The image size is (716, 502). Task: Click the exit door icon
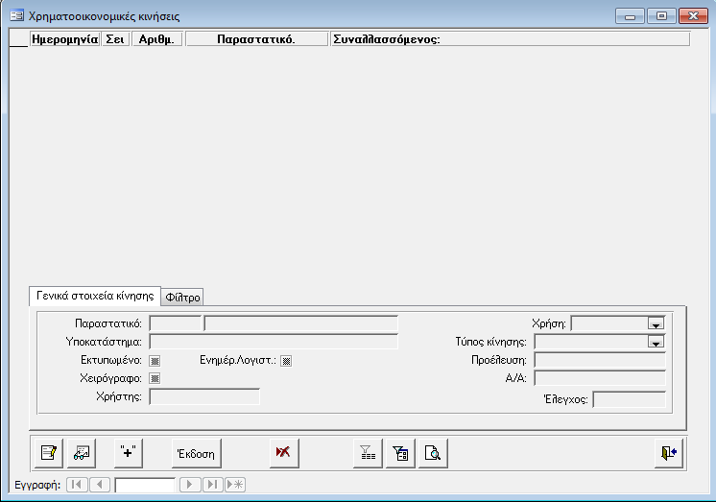coord(669,452)
